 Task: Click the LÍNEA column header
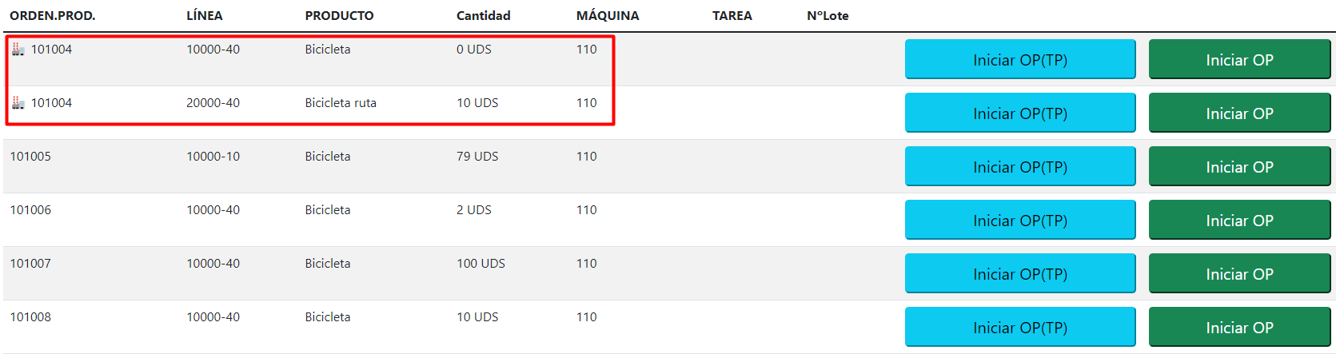(205, 16)
